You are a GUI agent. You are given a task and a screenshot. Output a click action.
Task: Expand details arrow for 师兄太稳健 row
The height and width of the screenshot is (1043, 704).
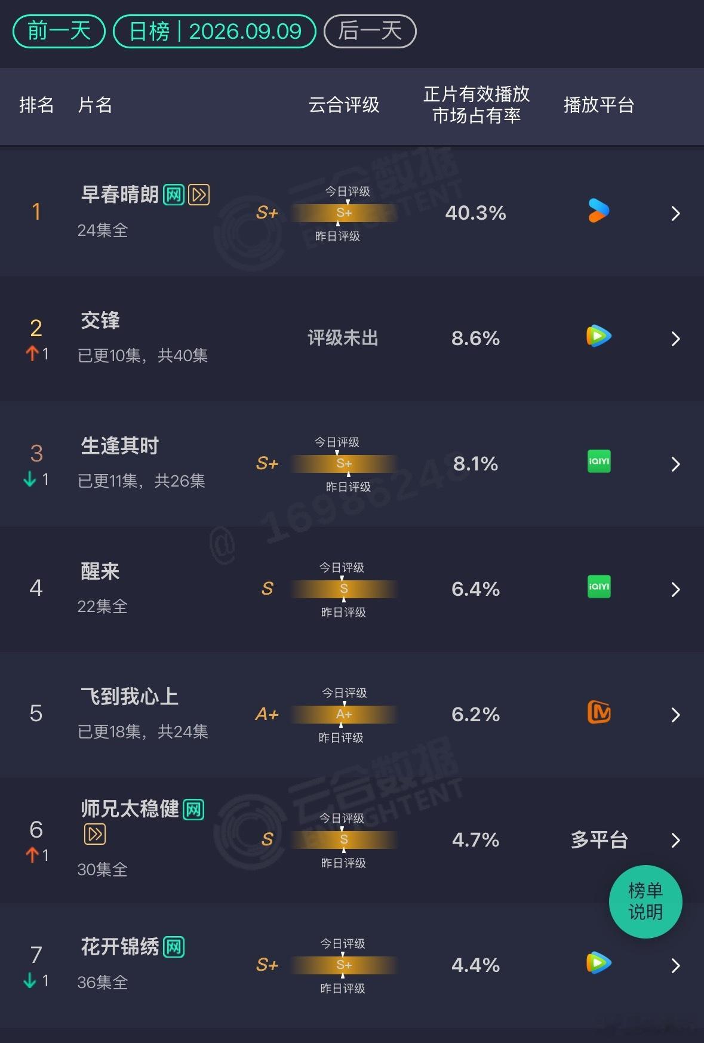(675, 840)
